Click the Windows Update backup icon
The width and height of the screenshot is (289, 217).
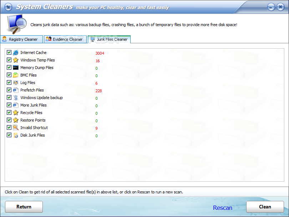[16, 98]
